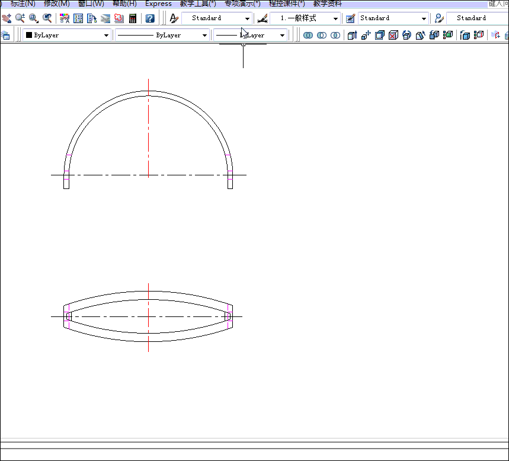Choose the Zoom Window tool
The width and height of the screenshot is (509, 461).
coord(33,18)
